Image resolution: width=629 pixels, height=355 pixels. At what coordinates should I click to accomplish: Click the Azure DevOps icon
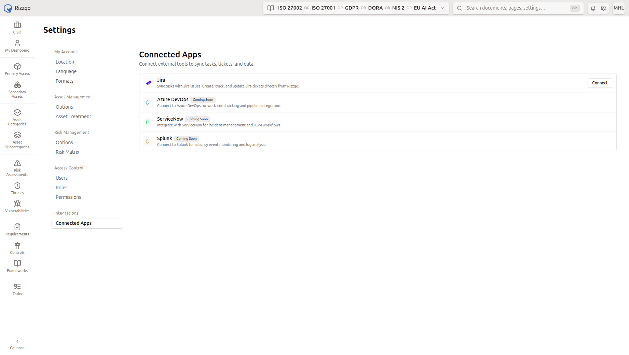pyautogui.click(x=148, y=102)
